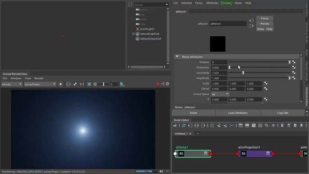Click the aiNoise name input field
This screenshot has width=309, height=174.
[x=227, y=24]
